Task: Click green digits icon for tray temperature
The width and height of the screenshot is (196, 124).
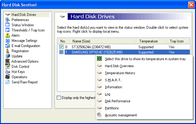Action: tap(99, 59)
